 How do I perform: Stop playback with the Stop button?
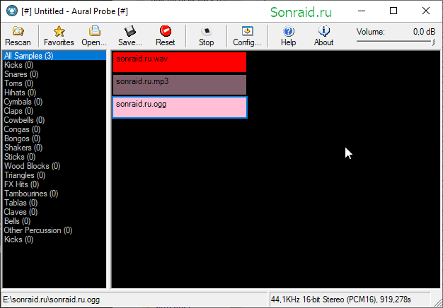point(206,35)
